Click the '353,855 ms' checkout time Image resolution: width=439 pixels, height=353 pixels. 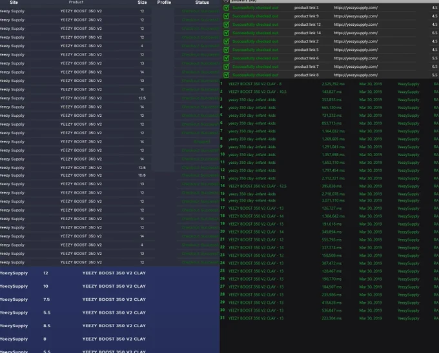[331, 99]
